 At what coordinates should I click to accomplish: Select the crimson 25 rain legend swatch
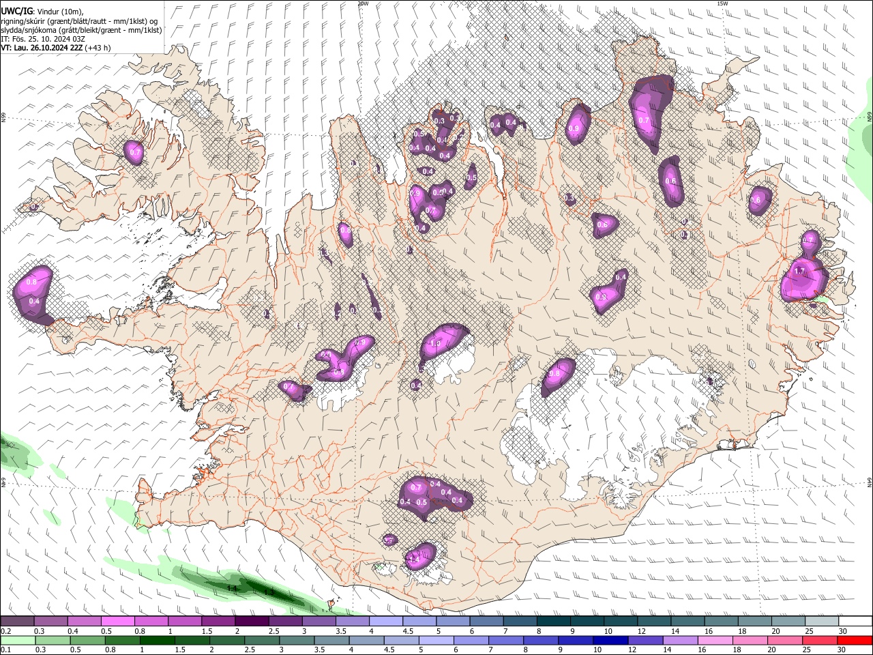tap(819, 640)
